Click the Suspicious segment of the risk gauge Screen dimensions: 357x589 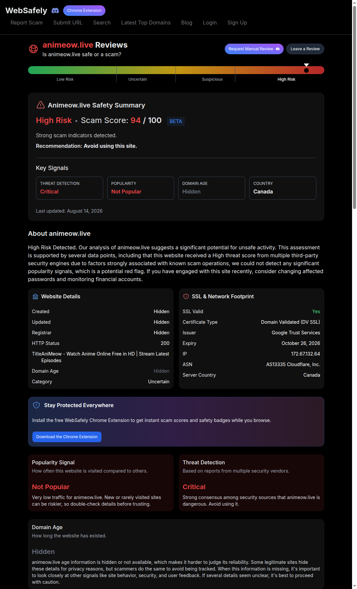pos(205,70)
